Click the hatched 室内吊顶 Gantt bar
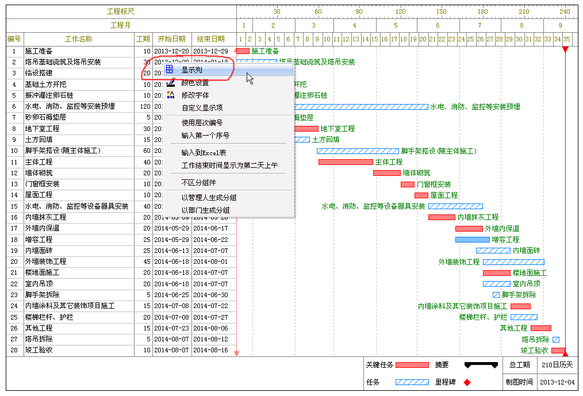The image size is (583, 396). 497,284
